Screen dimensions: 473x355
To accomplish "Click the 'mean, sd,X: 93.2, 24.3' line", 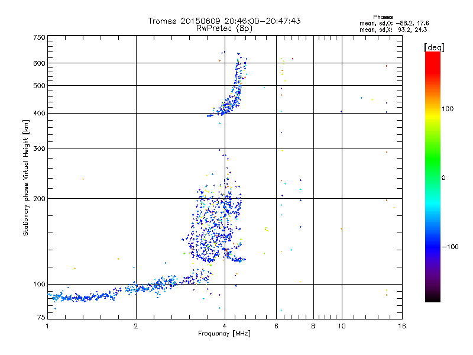I will (393, 30).
